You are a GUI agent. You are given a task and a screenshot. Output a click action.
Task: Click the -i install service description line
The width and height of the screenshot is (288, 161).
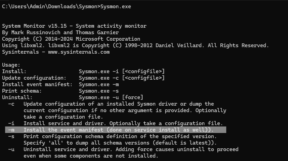pos(123,123)
